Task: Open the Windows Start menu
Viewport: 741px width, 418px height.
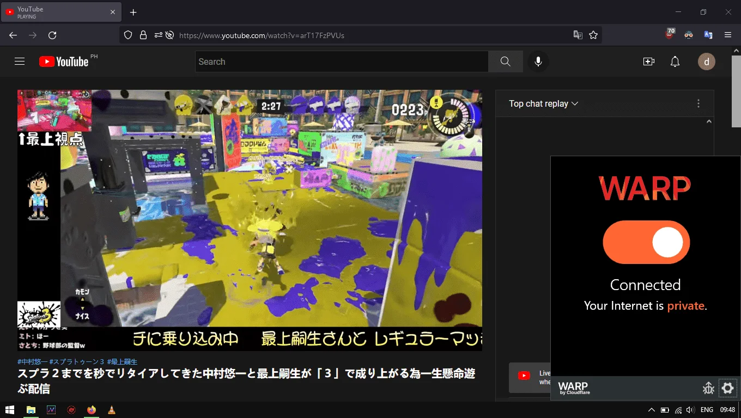Action: coord(9,409)
